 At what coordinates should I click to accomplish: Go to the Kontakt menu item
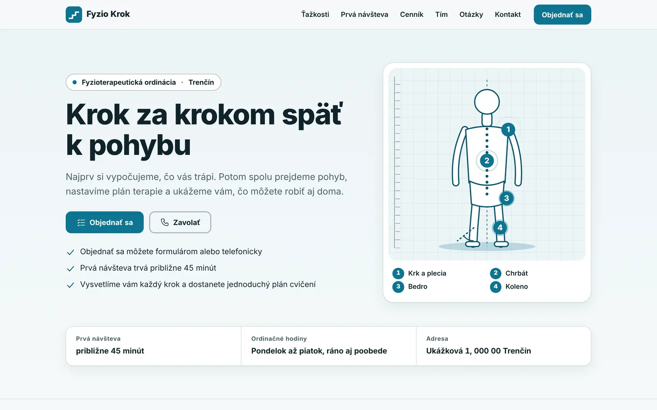coord(508,14)
